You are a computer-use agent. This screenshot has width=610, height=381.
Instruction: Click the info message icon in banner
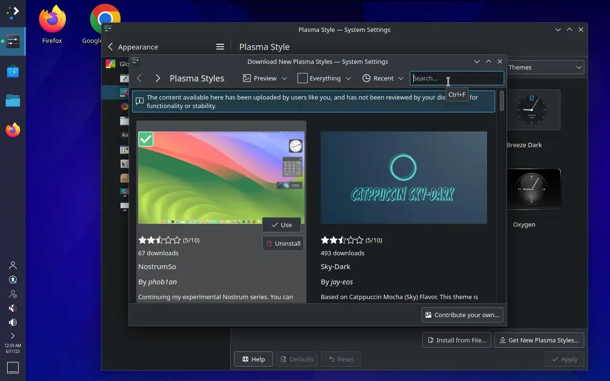pos(140,101)
